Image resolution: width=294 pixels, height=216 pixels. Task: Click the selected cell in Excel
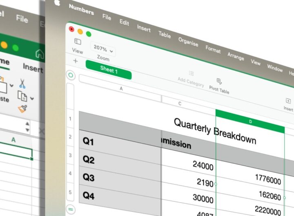coord(16,151)
